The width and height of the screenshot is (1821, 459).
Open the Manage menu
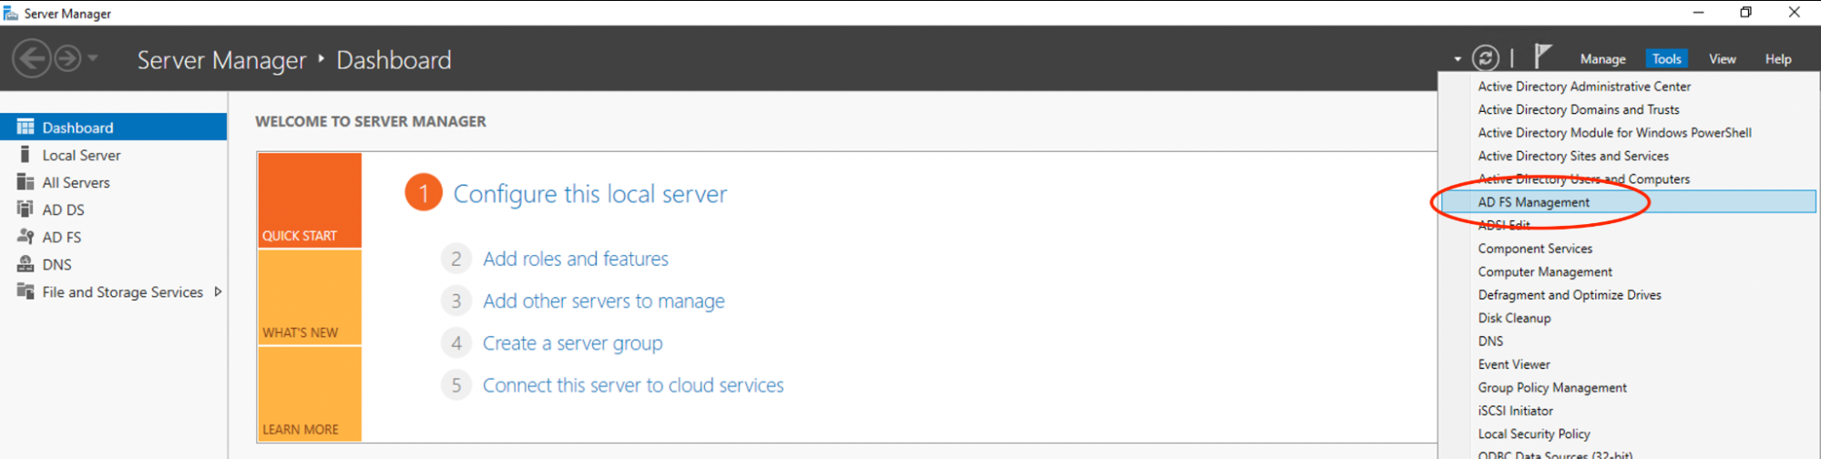coord(1602,59)
